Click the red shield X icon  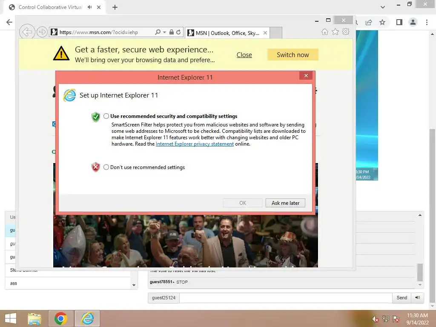pyautogui.click(x=96, y=167)
